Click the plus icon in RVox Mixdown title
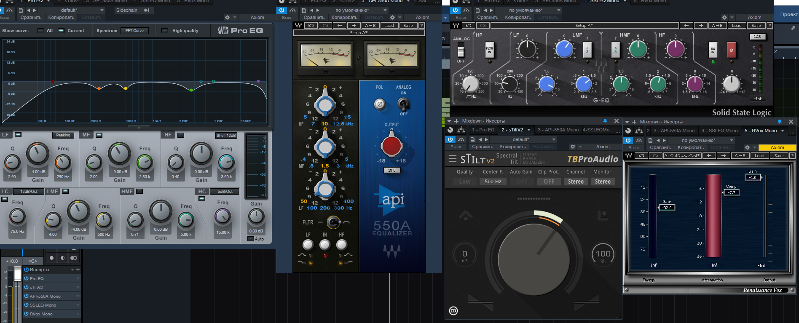 pyautogui.click(x=634, y=122)
